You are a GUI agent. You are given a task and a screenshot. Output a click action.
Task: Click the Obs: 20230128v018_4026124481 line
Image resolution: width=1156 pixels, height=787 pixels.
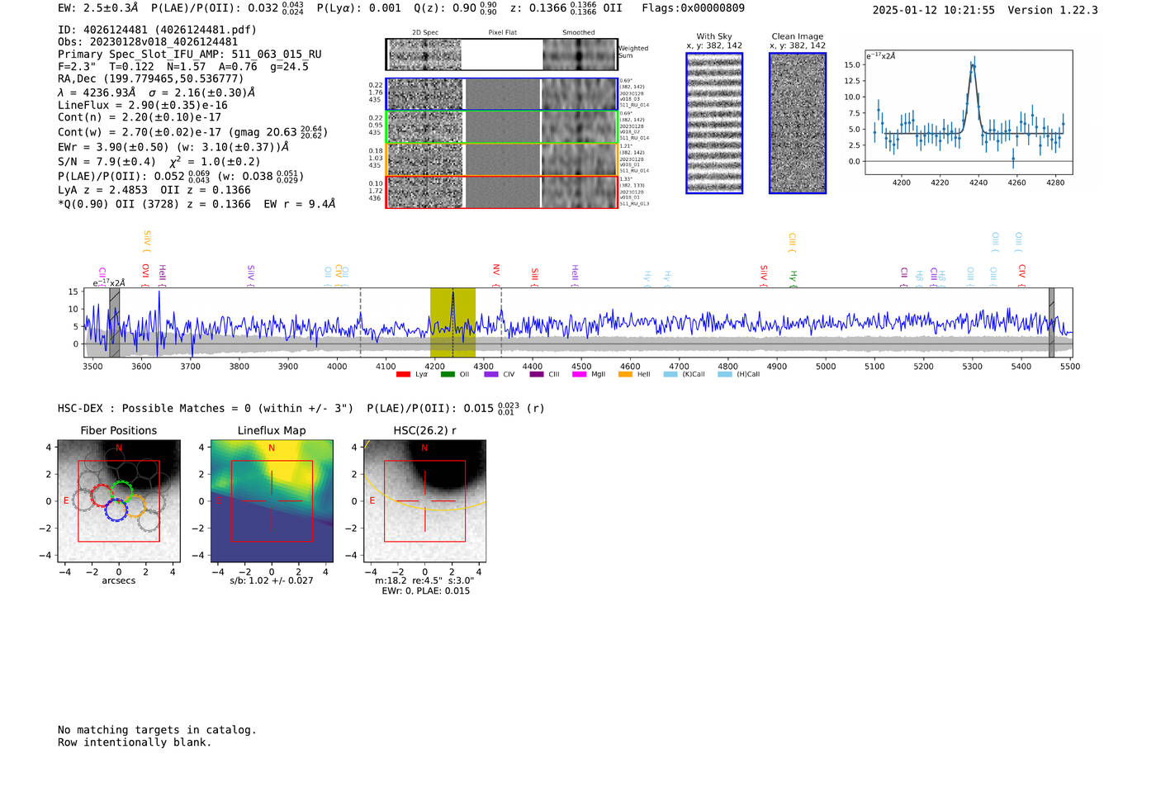tap(148, 42)
